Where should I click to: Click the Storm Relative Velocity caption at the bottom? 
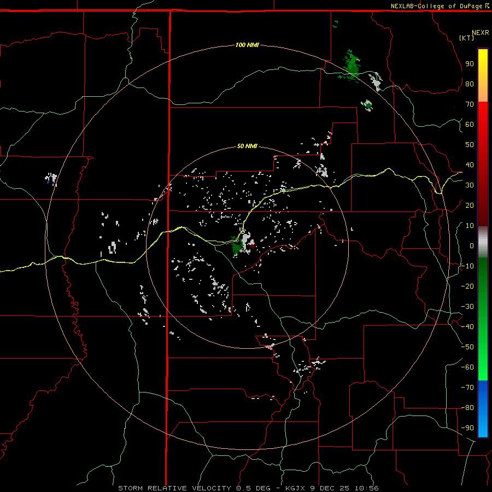coord(248,488)
